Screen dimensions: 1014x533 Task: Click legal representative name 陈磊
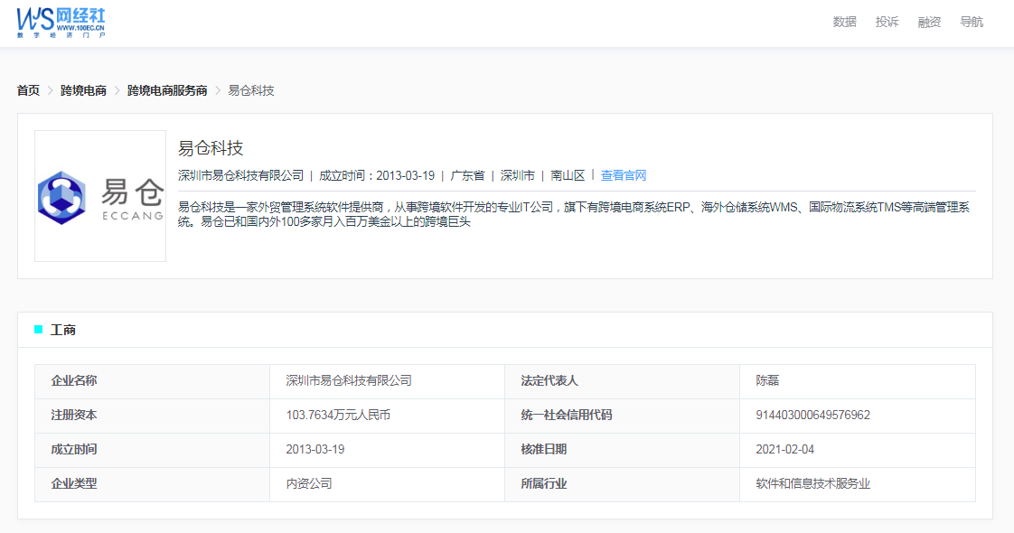click(767, 381)
